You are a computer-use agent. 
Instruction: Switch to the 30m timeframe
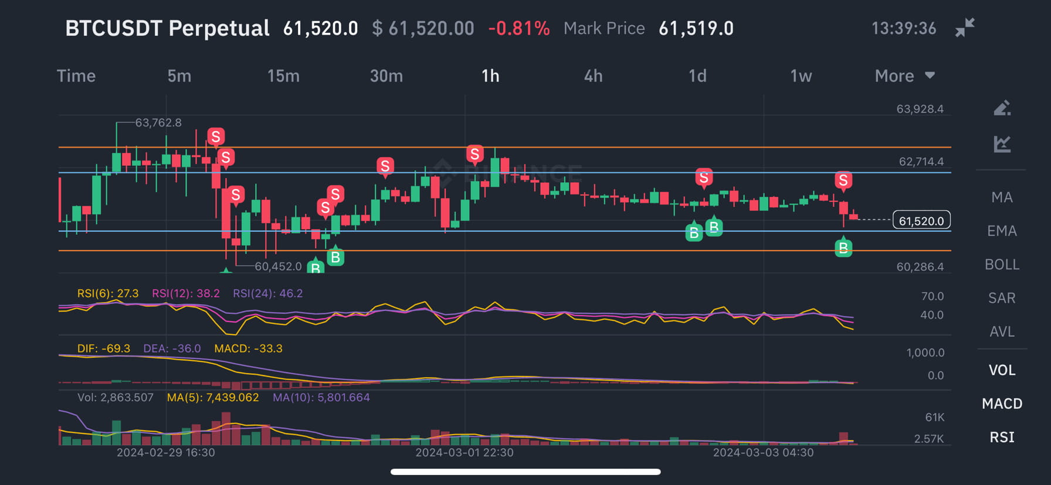[x=387, y=76]
